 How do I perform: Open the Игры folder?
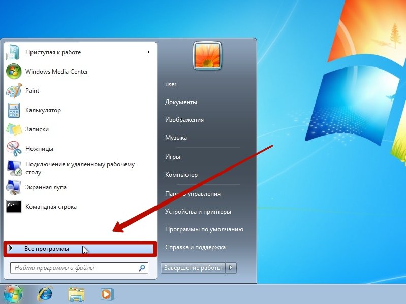(x=173, y=157)
